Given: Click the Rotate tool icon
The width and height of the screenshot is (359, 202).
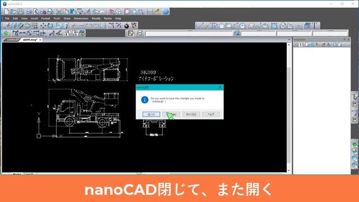Looking at the screenshot, I should pyautogui.click(x=50, y=26).
